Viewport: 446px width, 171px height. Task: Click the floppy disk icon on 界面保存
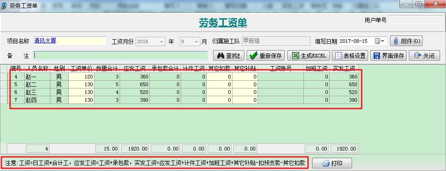coord(377,56)
